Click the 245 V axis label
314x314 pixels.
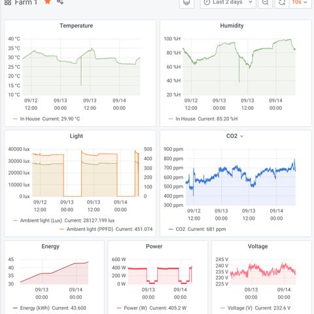[222, 259]
